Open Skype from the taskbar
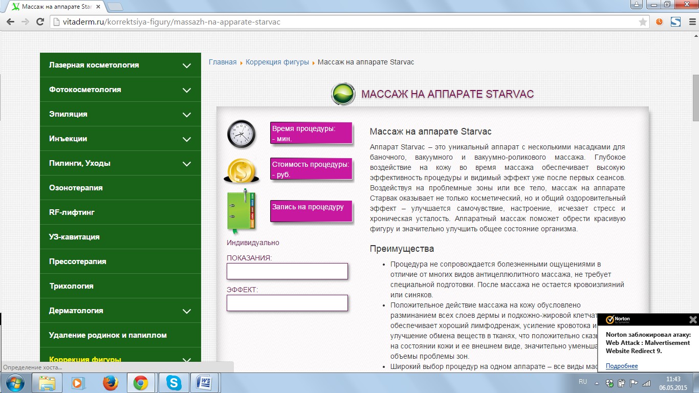699x393 pixels. (x=173, y=383)
